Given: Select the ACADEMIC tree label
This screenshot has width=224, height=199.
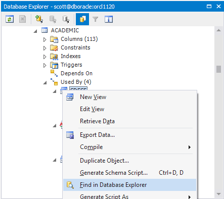Looking at the screenshot, I should pyautogui.click(x=65, y=30).
